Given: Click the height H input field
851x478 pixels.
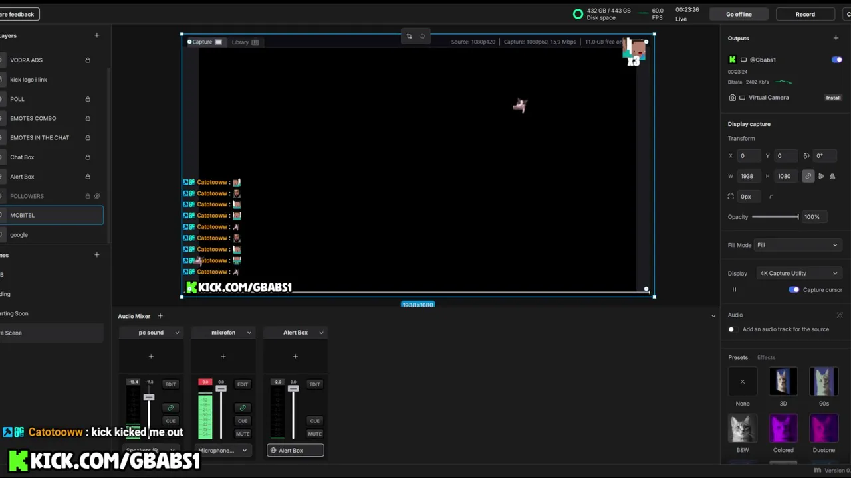Looking at the screenshot, I should click(786, 177).
